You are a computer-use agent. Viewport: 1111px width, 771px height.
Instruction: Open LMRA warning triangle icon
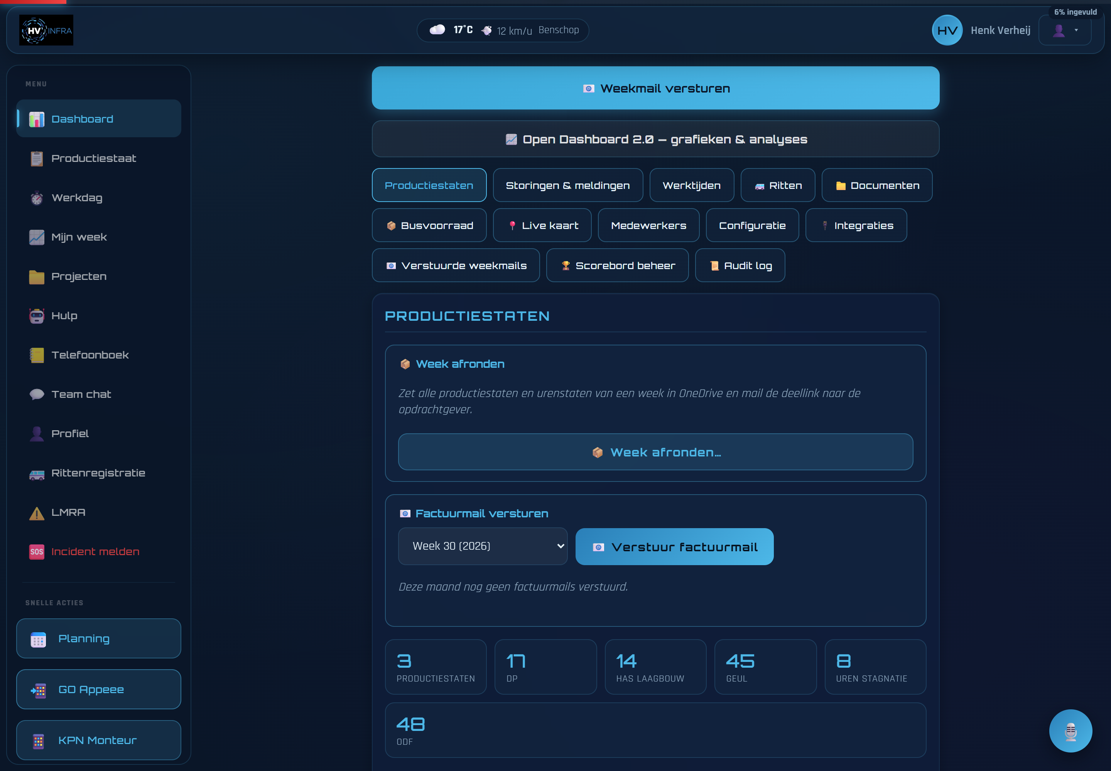pos(37,513)
